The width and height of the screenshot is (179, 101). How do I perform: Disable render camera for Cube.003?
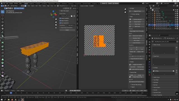177,19
